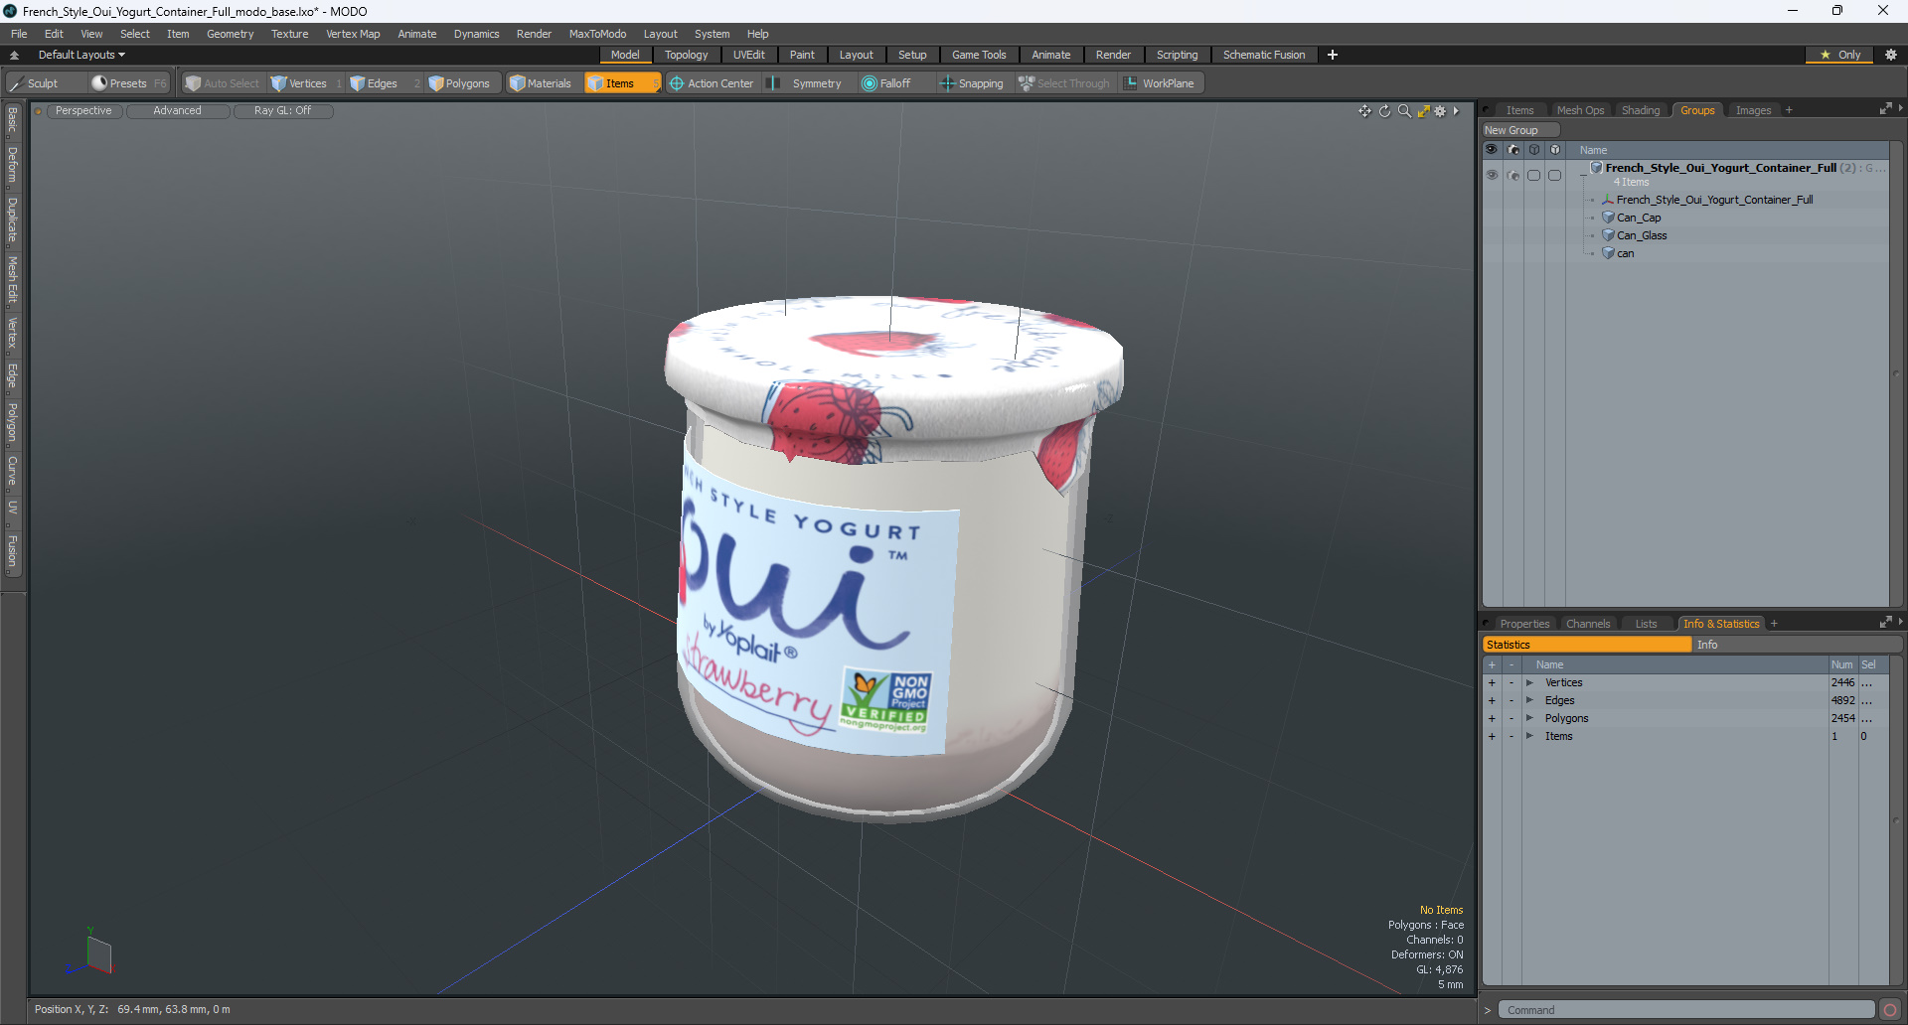1908x1025 pixels.
Task: Toggle Select Through mode
Action: 1064,83
